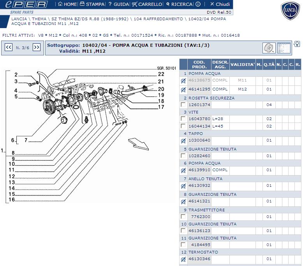Click the no-sale icon for part 46141321
Image resolution: width=303 pixels, height=266 pixels.
(183, 202)
